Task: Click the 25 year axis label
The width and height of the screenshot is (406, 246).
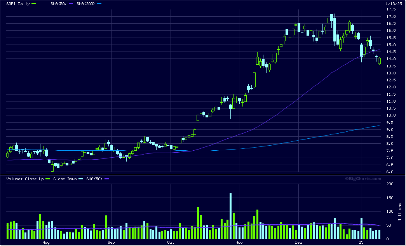Action: pyautogui.click(x=361, y=243)
